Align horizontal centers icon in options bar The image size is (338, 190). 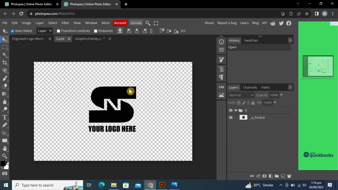coord(137,31)
